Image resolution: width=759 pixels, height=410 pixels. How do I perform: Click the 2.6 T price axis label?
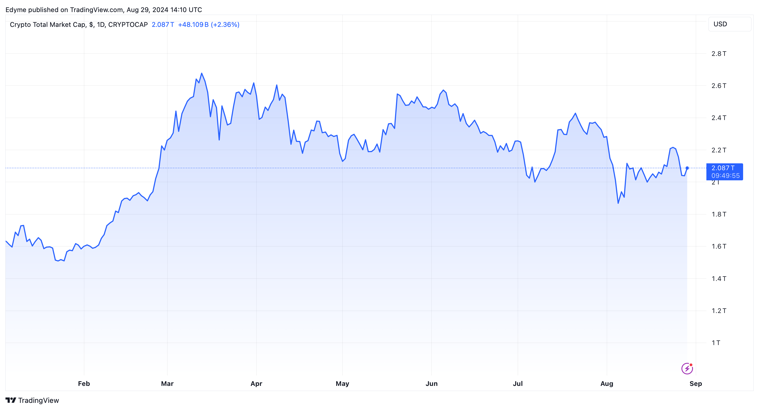tap(719, 86)
